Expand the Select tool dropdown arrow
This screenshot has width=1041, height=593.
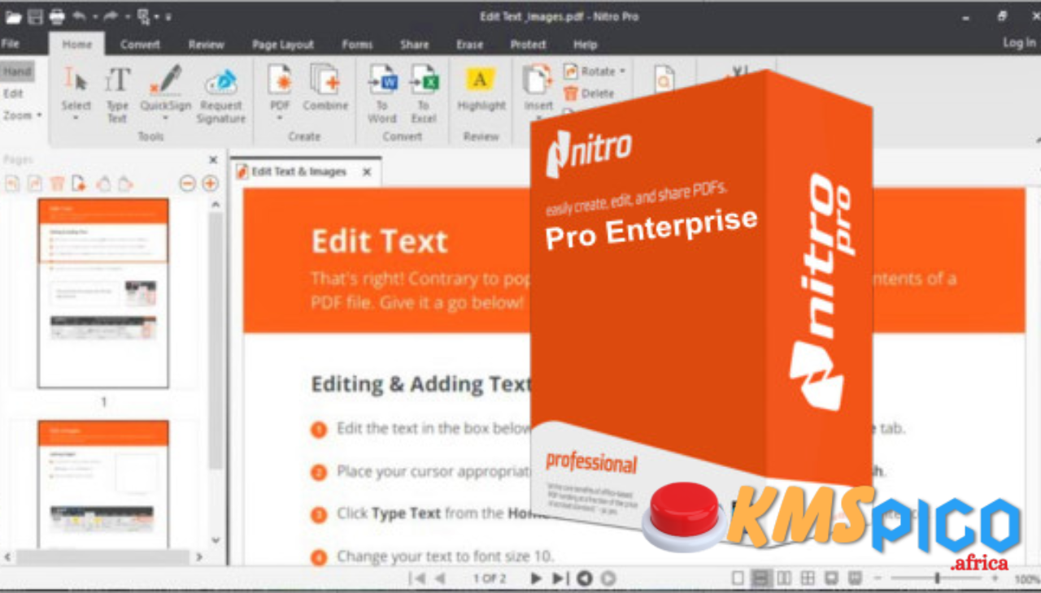click(76, 119)
